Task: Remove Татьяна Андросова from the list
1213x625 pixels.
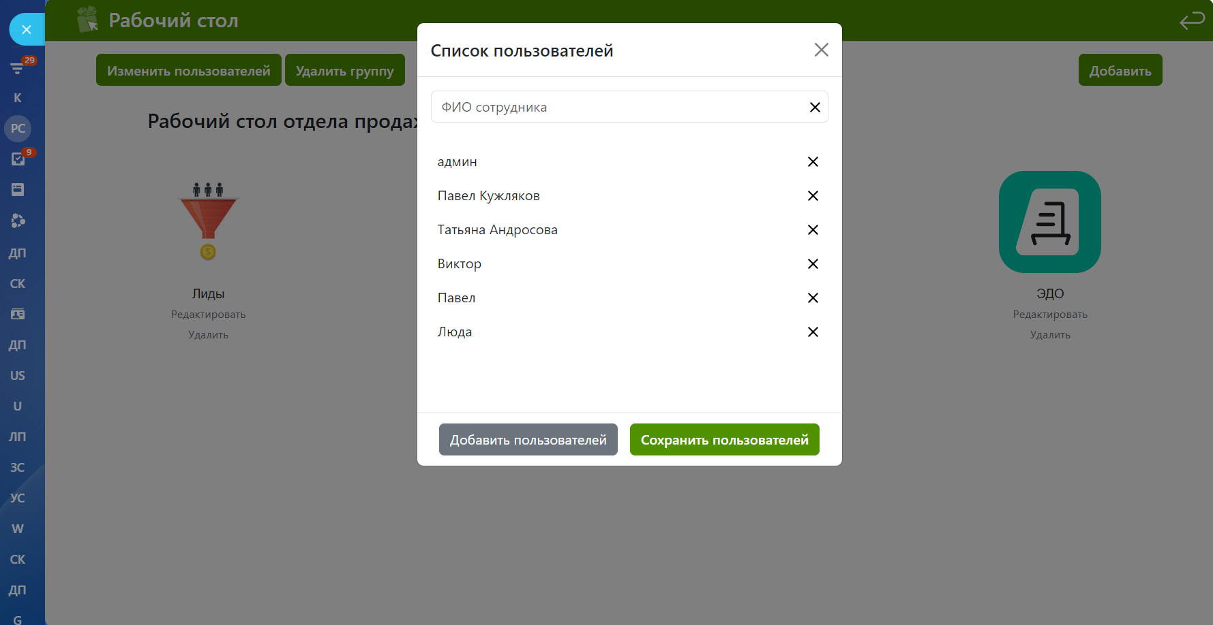Action: pos(813,230)
